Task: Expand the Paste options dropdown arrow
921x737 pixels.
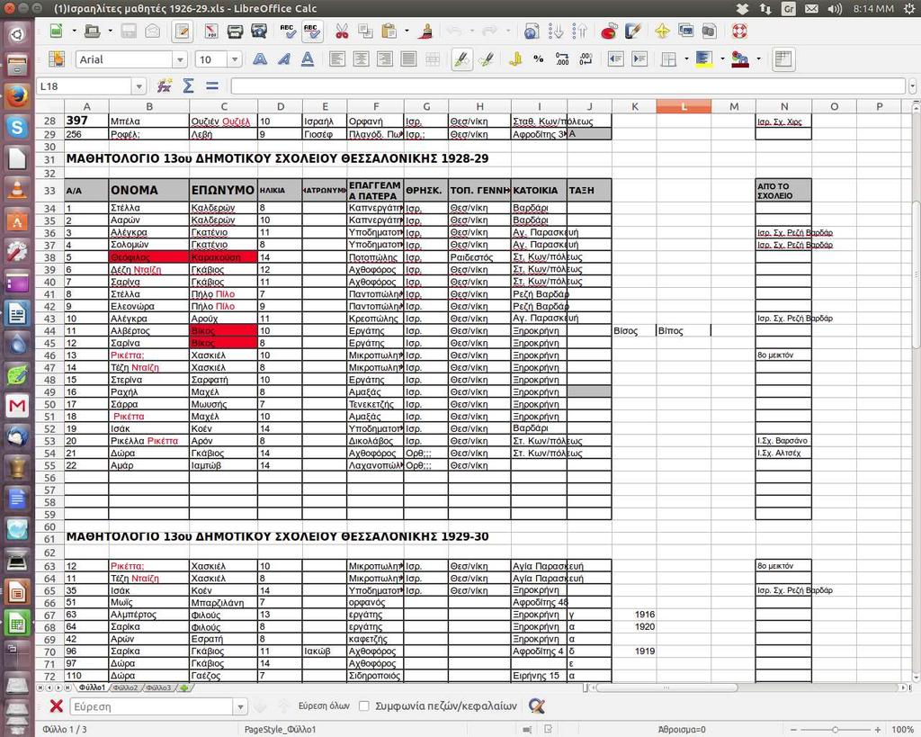Action: tap(407, 31)
